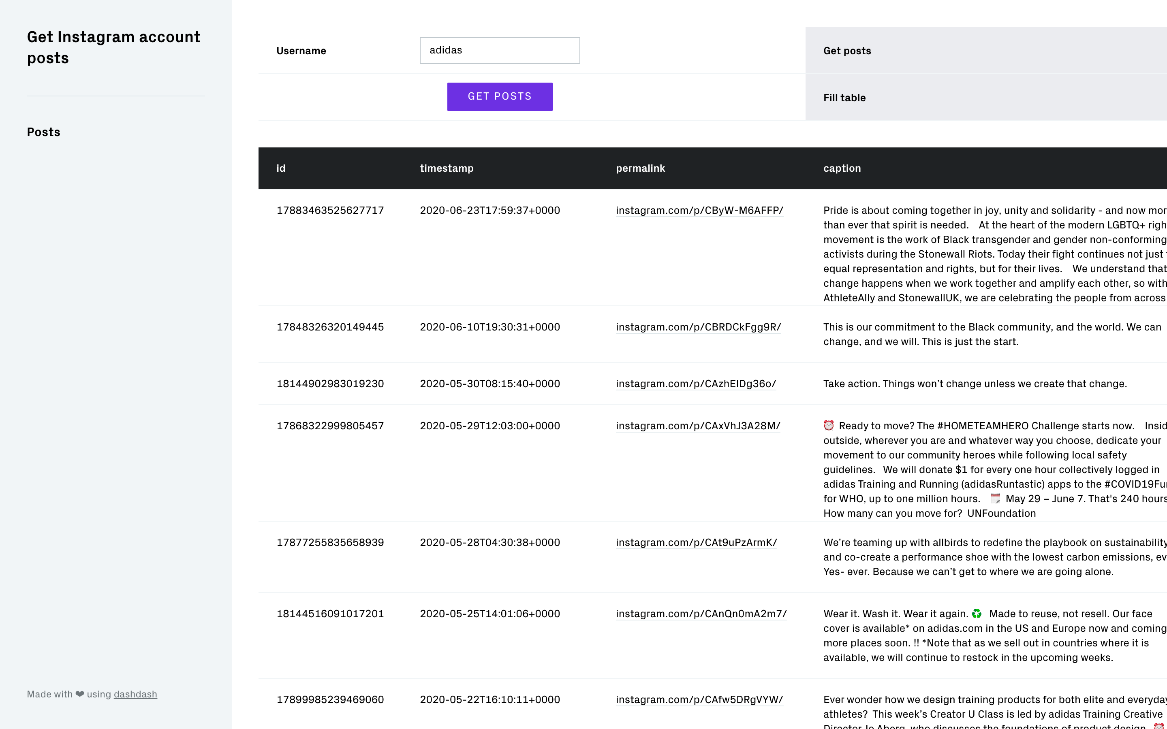Select timestamp 2020-06-10T19:30:31+0000

(x=490, y=327)
